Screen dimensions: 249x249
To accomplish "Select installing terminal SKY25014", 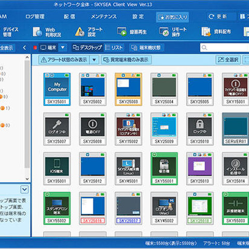I will click(236, 169).
